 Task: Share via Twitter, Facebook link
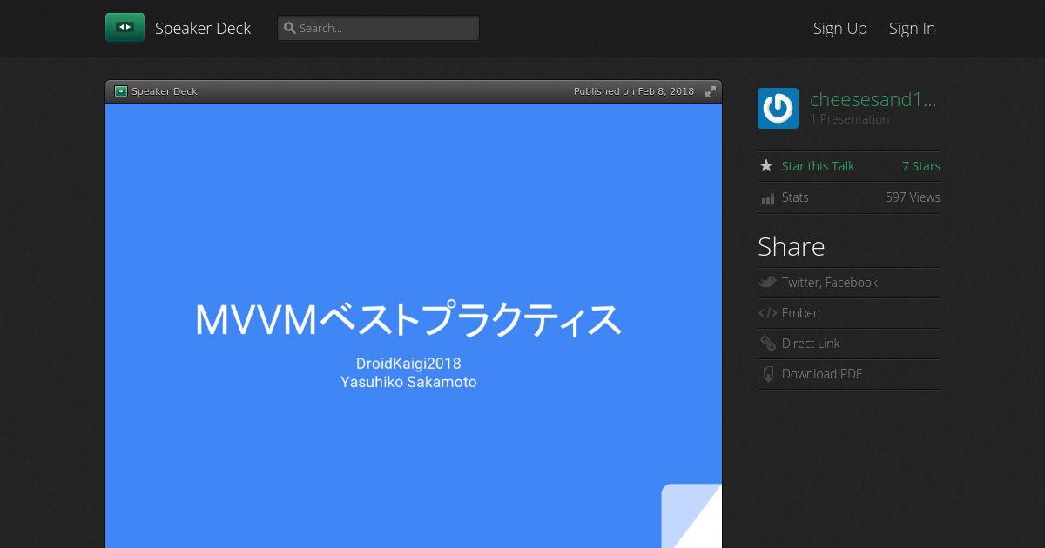tap(829, 283)
